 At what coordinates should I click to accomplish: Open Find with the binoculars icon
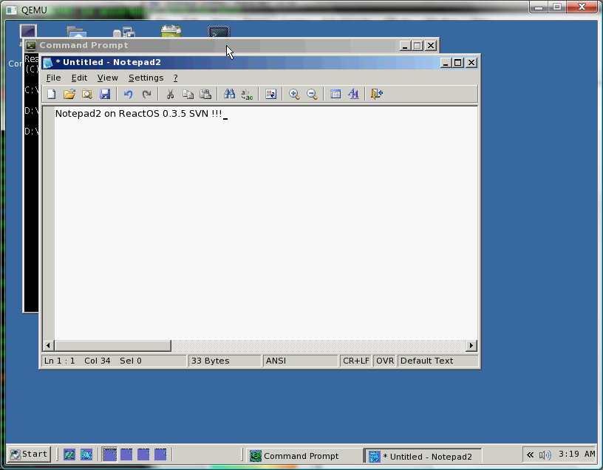(229, 94)
